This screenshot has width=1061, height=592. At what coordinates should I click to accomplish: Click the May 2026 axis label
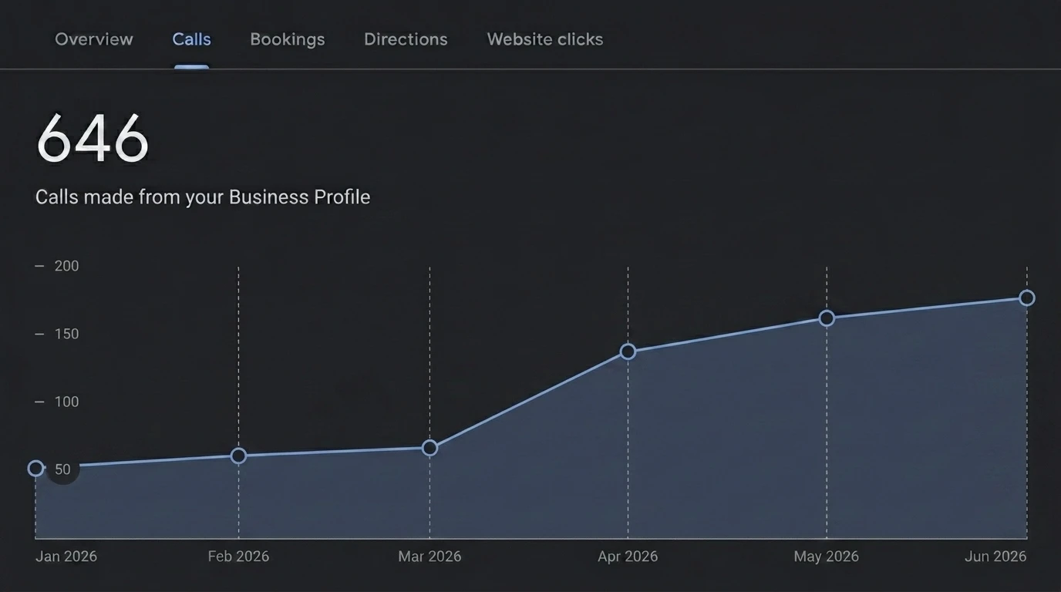click(827, 557)
